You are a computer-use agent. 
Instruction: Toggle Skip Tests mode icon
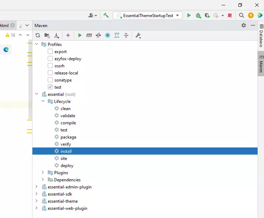pyautogui.click(x=98, y=35)
